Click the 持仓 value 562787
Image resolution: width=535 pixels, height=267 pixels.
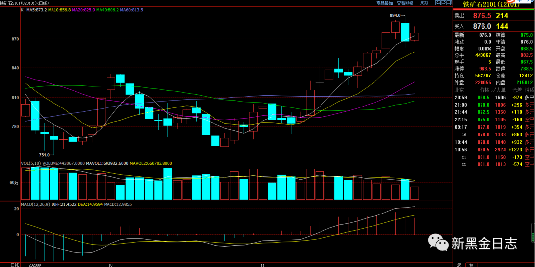(x=483, y=75)
